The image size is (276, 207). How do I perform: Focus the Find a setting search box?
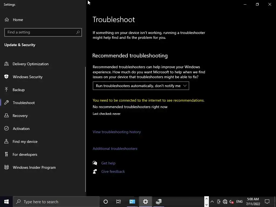pos(43,32)
